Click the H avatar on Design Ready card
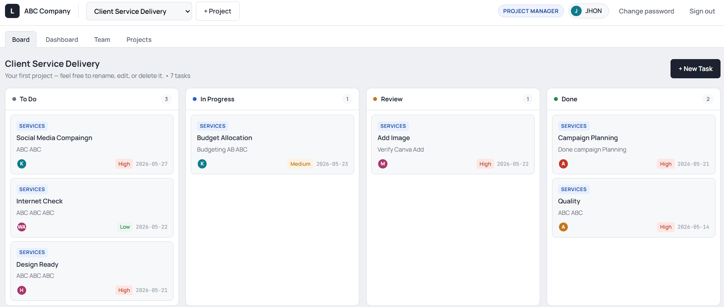This screenshot has height=307, width=724. click(22, 290)
